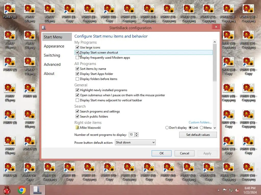Image resolution: width=261 pixels, height=195 pixels.
Task: Enable Display Start menu adjacent to vertical taskbar
Action: tap(77, 100)
